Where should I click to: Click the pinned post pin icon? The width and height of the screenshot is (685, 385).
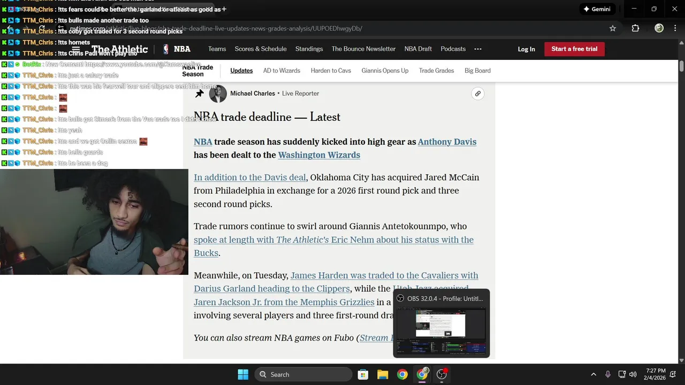coord(199,94)
